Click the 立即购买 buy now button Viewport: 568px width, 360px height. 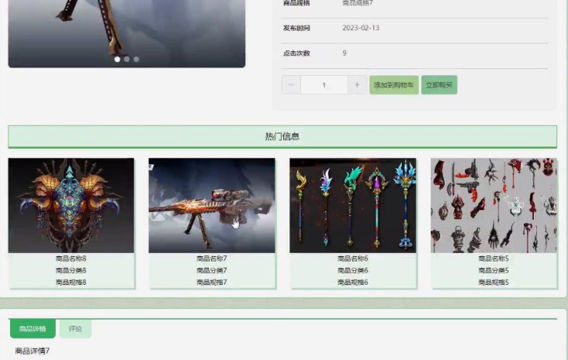pyautogui.click(x=439, y=85)
